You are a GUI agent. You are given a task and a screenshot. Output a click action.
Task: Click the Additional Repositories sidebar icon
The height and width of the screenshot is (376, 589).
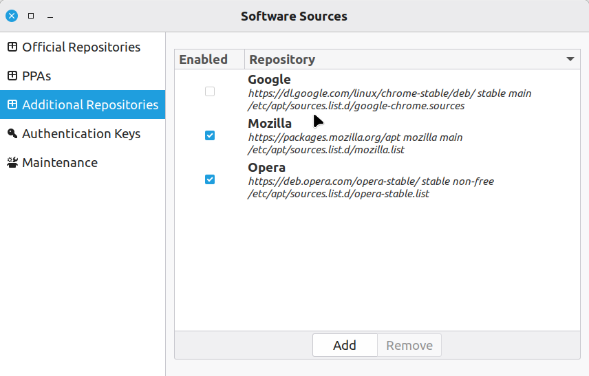12,104
